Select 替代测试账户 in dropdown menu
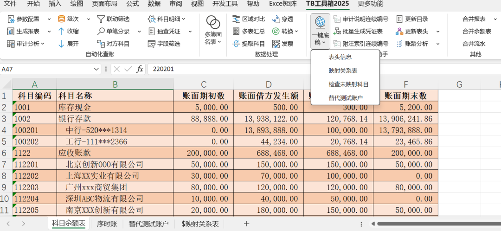This screenshot has width=501, height=231. (345, 98)
